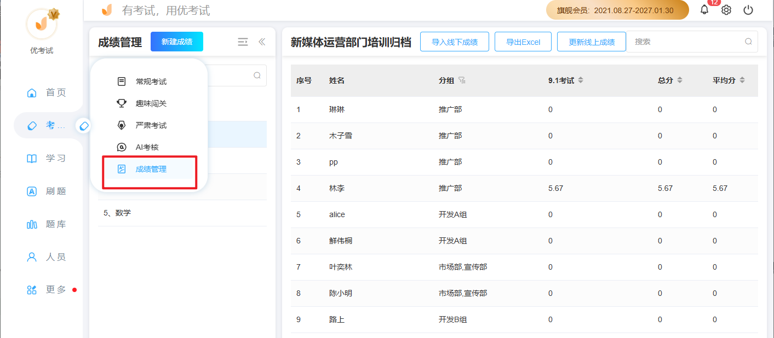
Task: Click the AI考核 icon
Action: click(122, 147)
